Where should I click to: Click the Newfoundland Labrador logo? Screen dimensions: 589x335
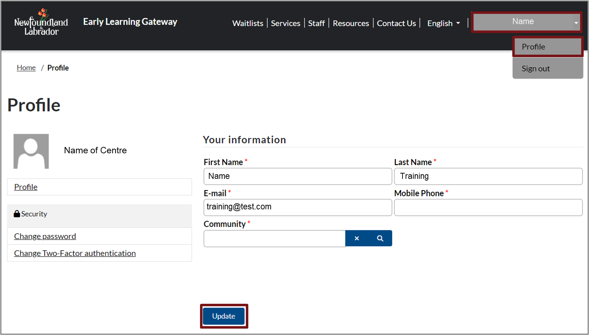click(41, 22)
